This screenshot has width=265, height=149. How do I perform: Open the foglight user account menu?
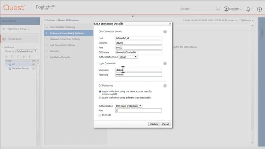pos(233,9)
